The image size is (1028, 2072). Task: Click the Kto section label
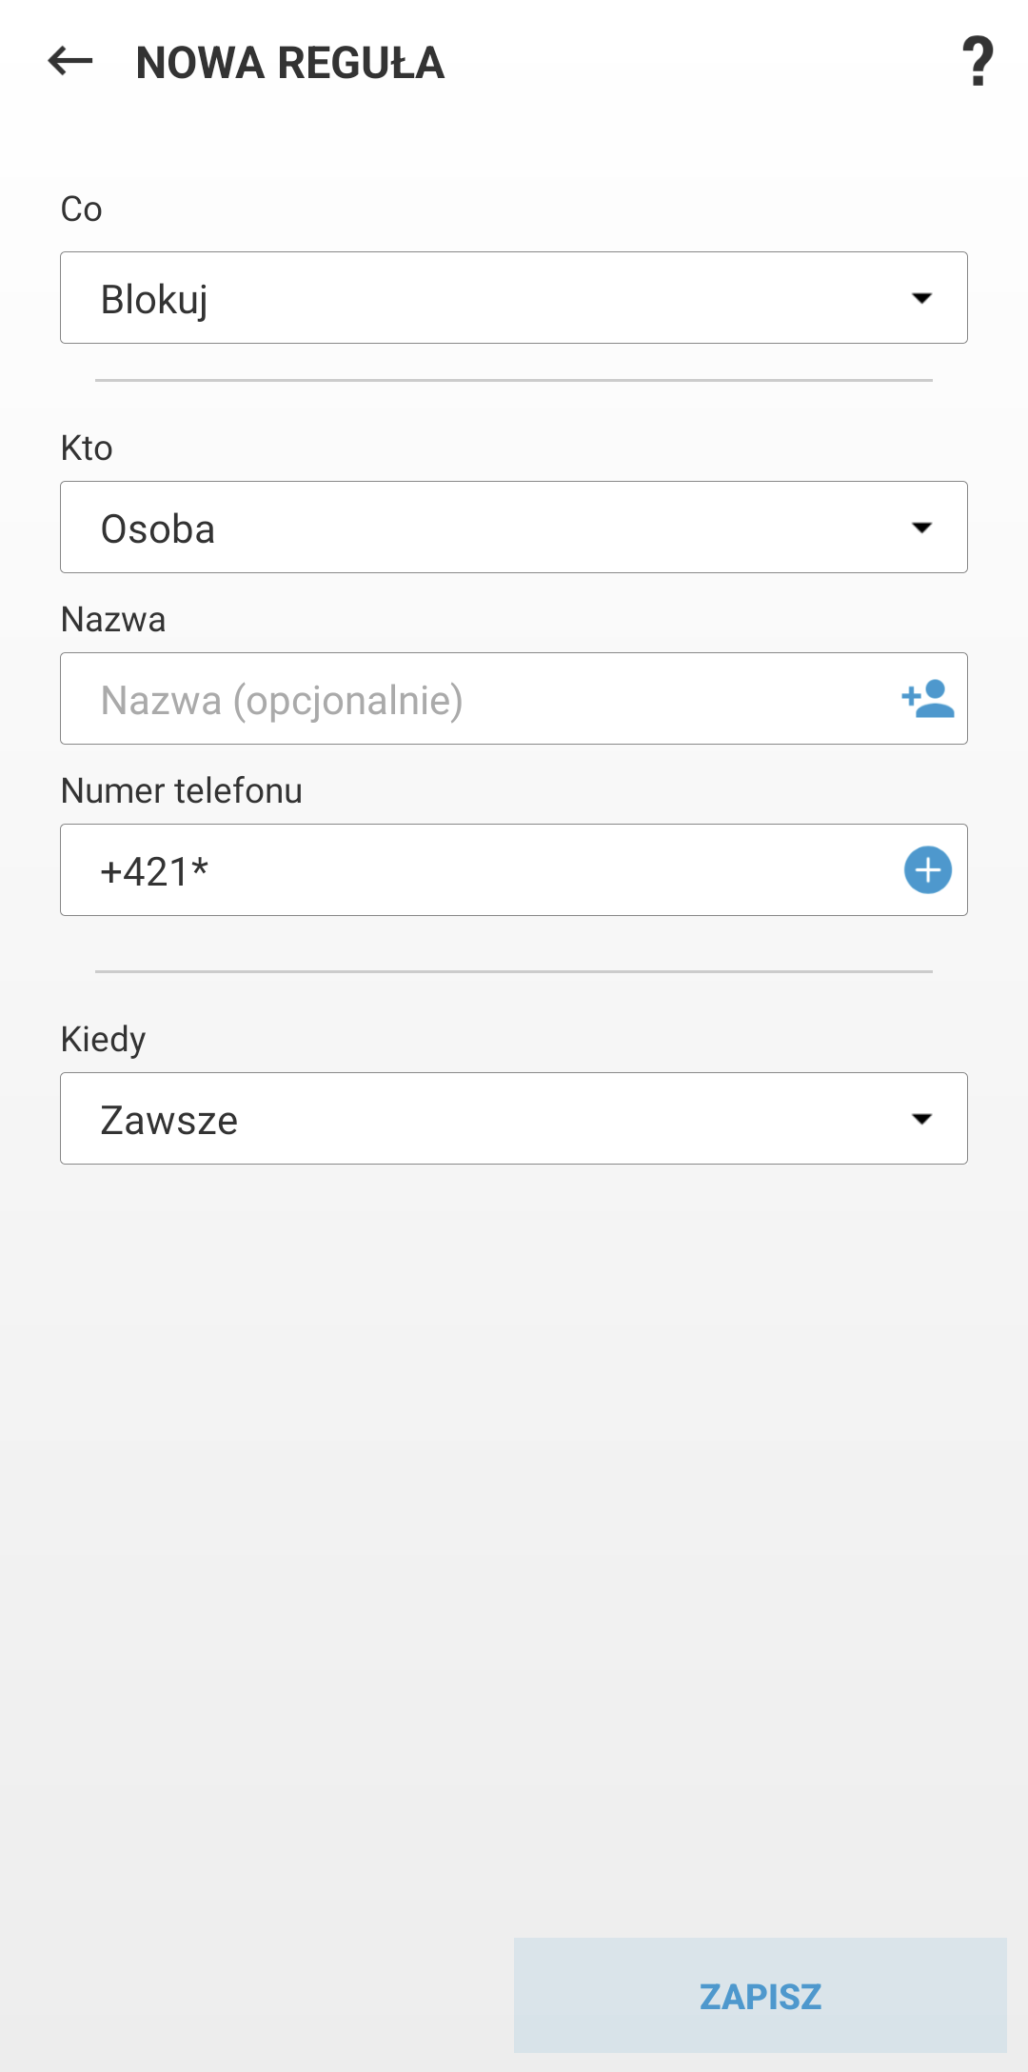[87, 448]
